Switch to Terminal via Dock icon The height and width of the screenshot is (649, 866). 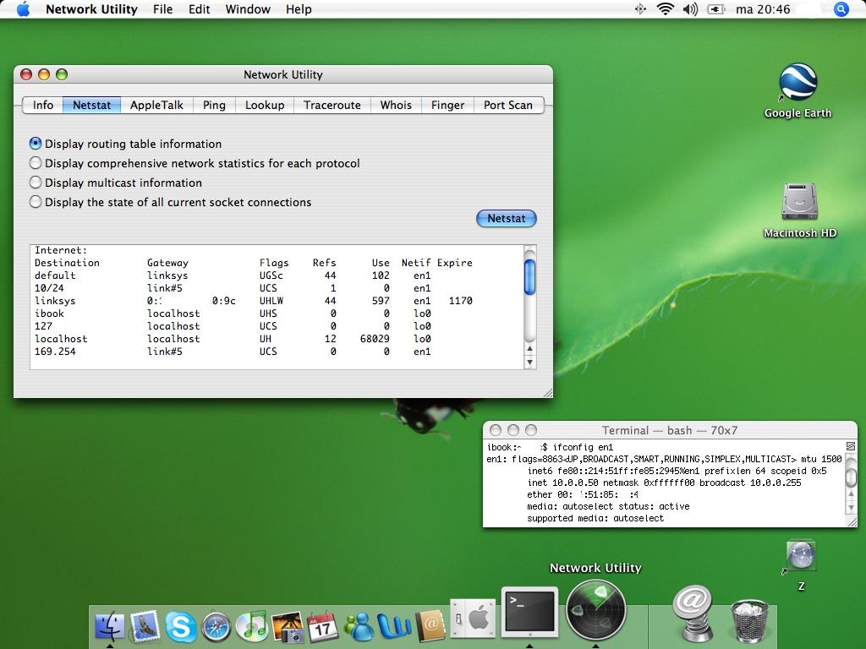point(529,613)
